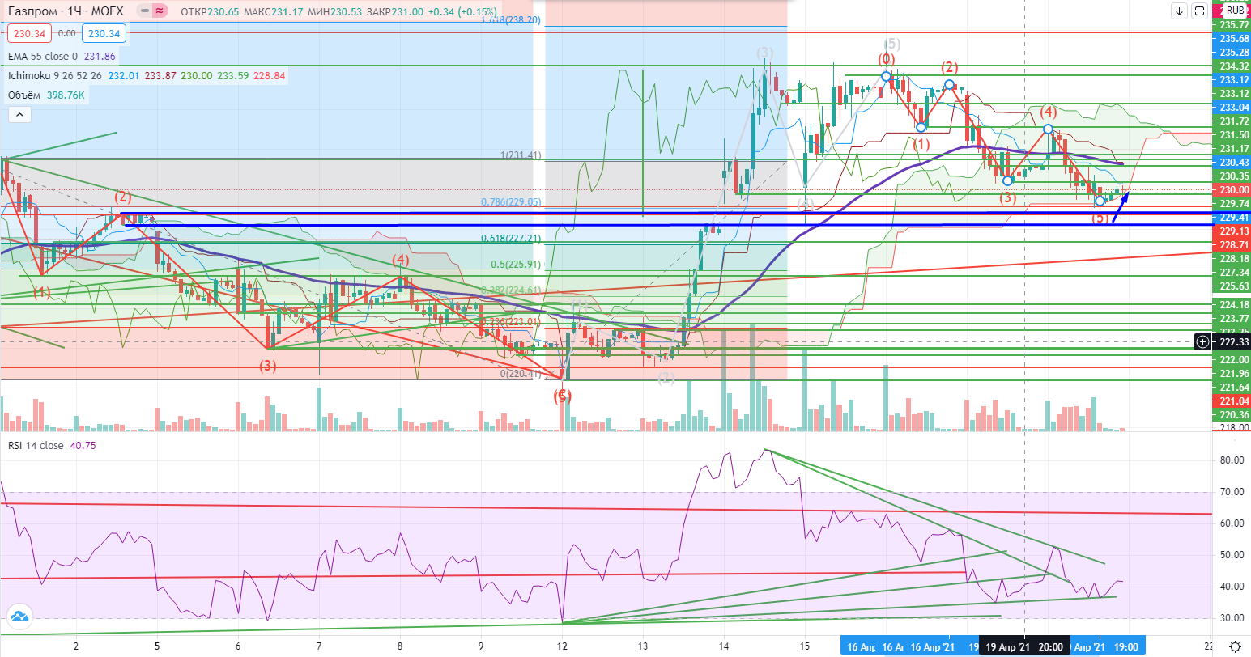Click the pink approximate-sign market status icon
This screenshot has height=657, width=1251.
[x=160, y=11]
